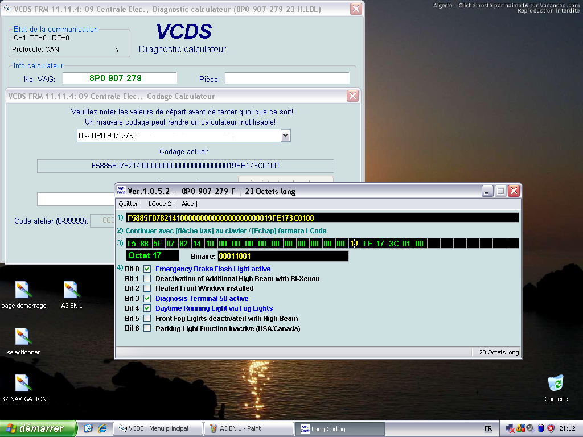Screen dimensions: 583x437
Task: Open the LCode 2 menu
Action: [160, 204]
